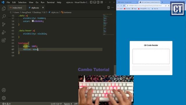Open the Help menu
Screen dimensions: 186x105
(59, 2)
